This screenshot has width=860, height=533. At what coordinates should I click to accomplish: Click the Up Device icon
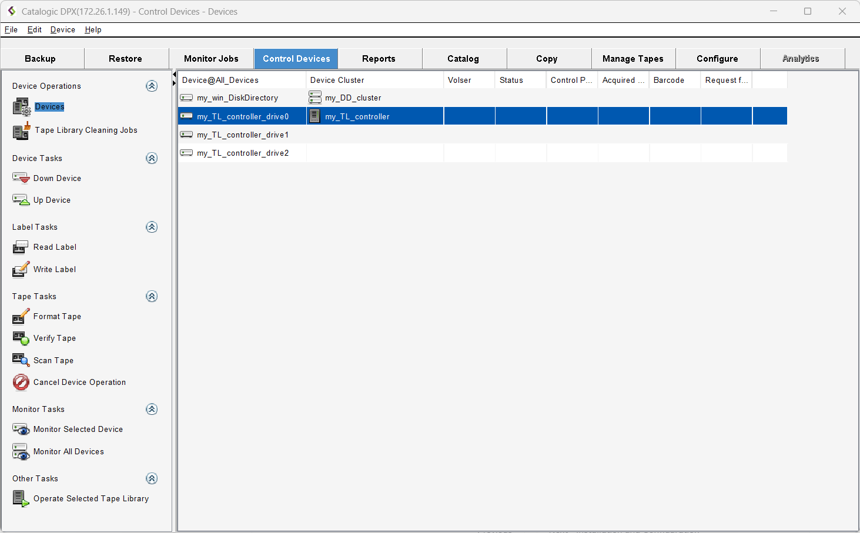[x=21, y=200]
